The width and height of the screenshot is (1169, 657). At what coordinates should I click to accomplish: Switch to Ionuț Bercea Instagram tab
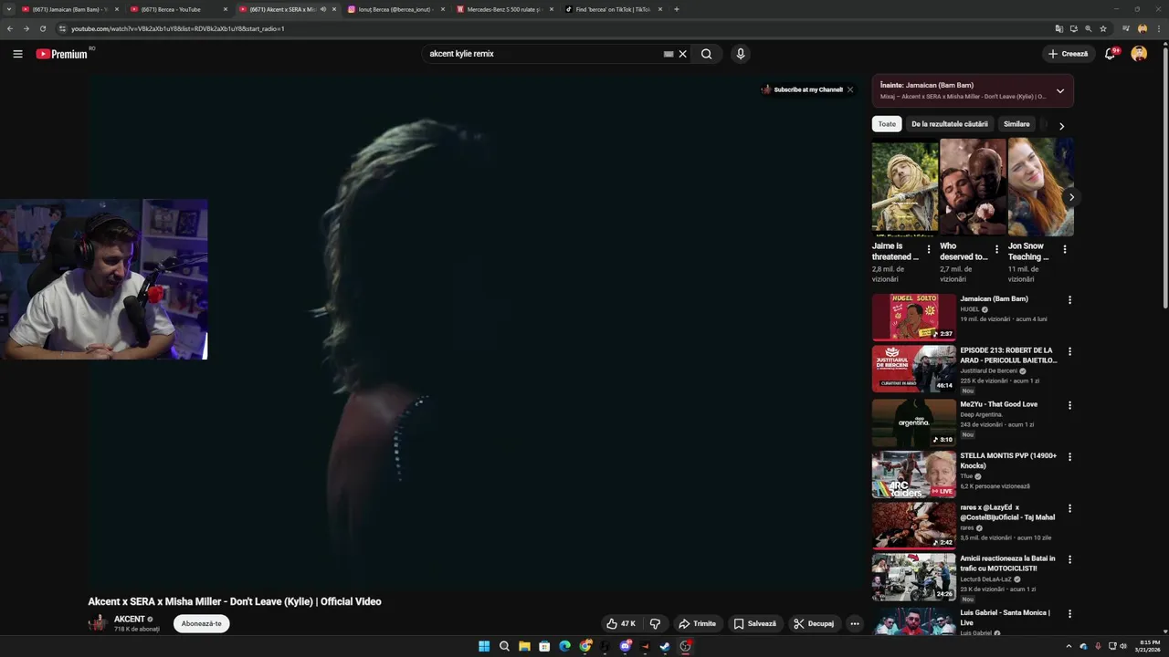pyautogui.click(x=396, y=9)
